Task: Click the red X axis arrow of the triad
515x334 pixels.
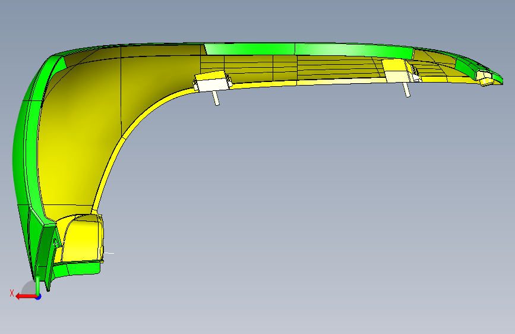Action: point(26,297)
